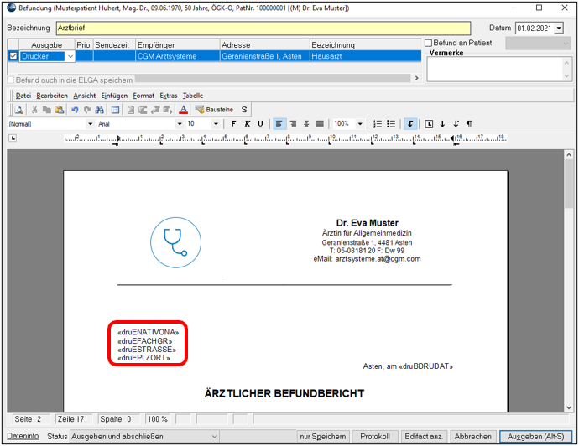Click the boxed L tab icon in the formatting bar
The image size is (579, 446).
tap(429, 124)
